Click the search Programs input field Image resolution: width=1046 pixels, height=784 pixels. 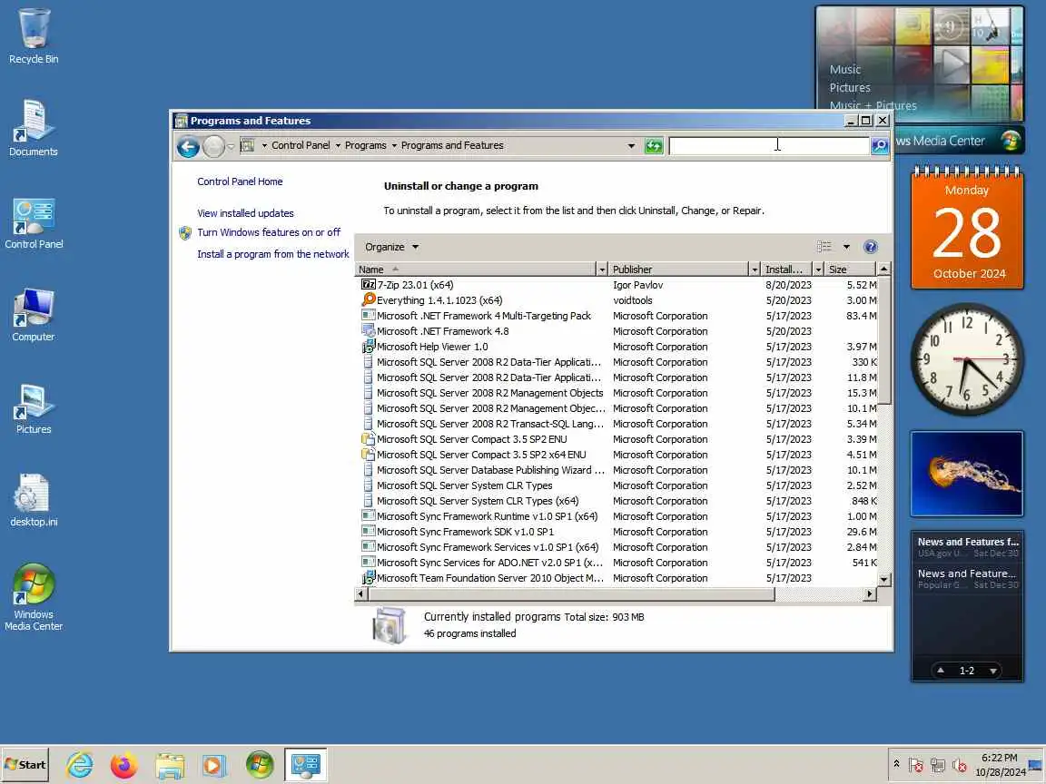[769, 145]
